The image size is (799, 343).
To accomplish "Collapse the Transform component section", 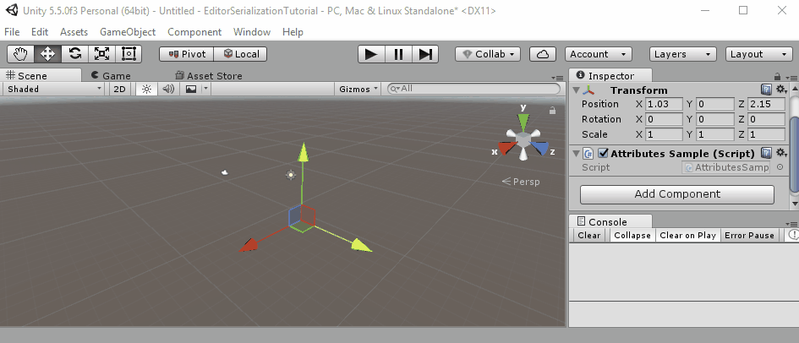I will (x=577, y=90).
